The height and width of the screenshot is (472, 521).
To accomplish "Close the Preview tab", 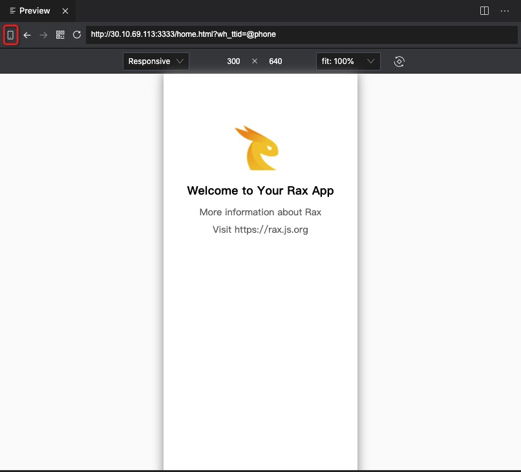I will [65, 10].
